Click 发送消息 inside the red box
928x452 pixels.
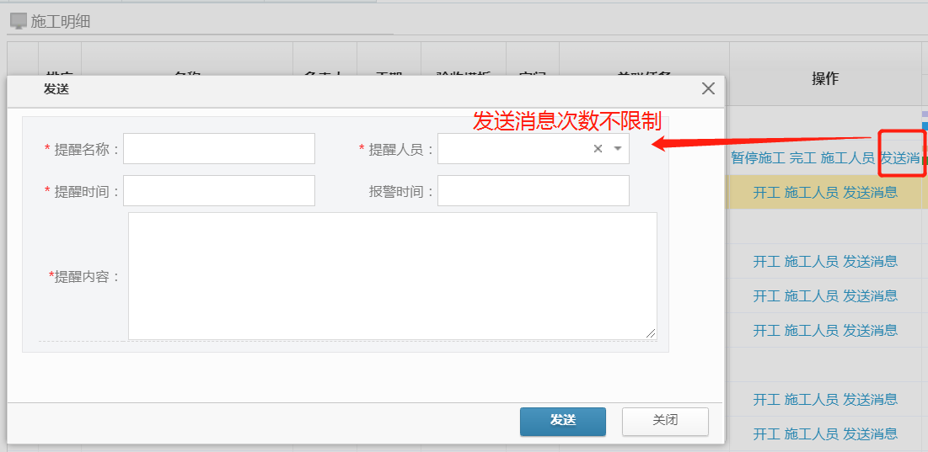tap(900, 157)
